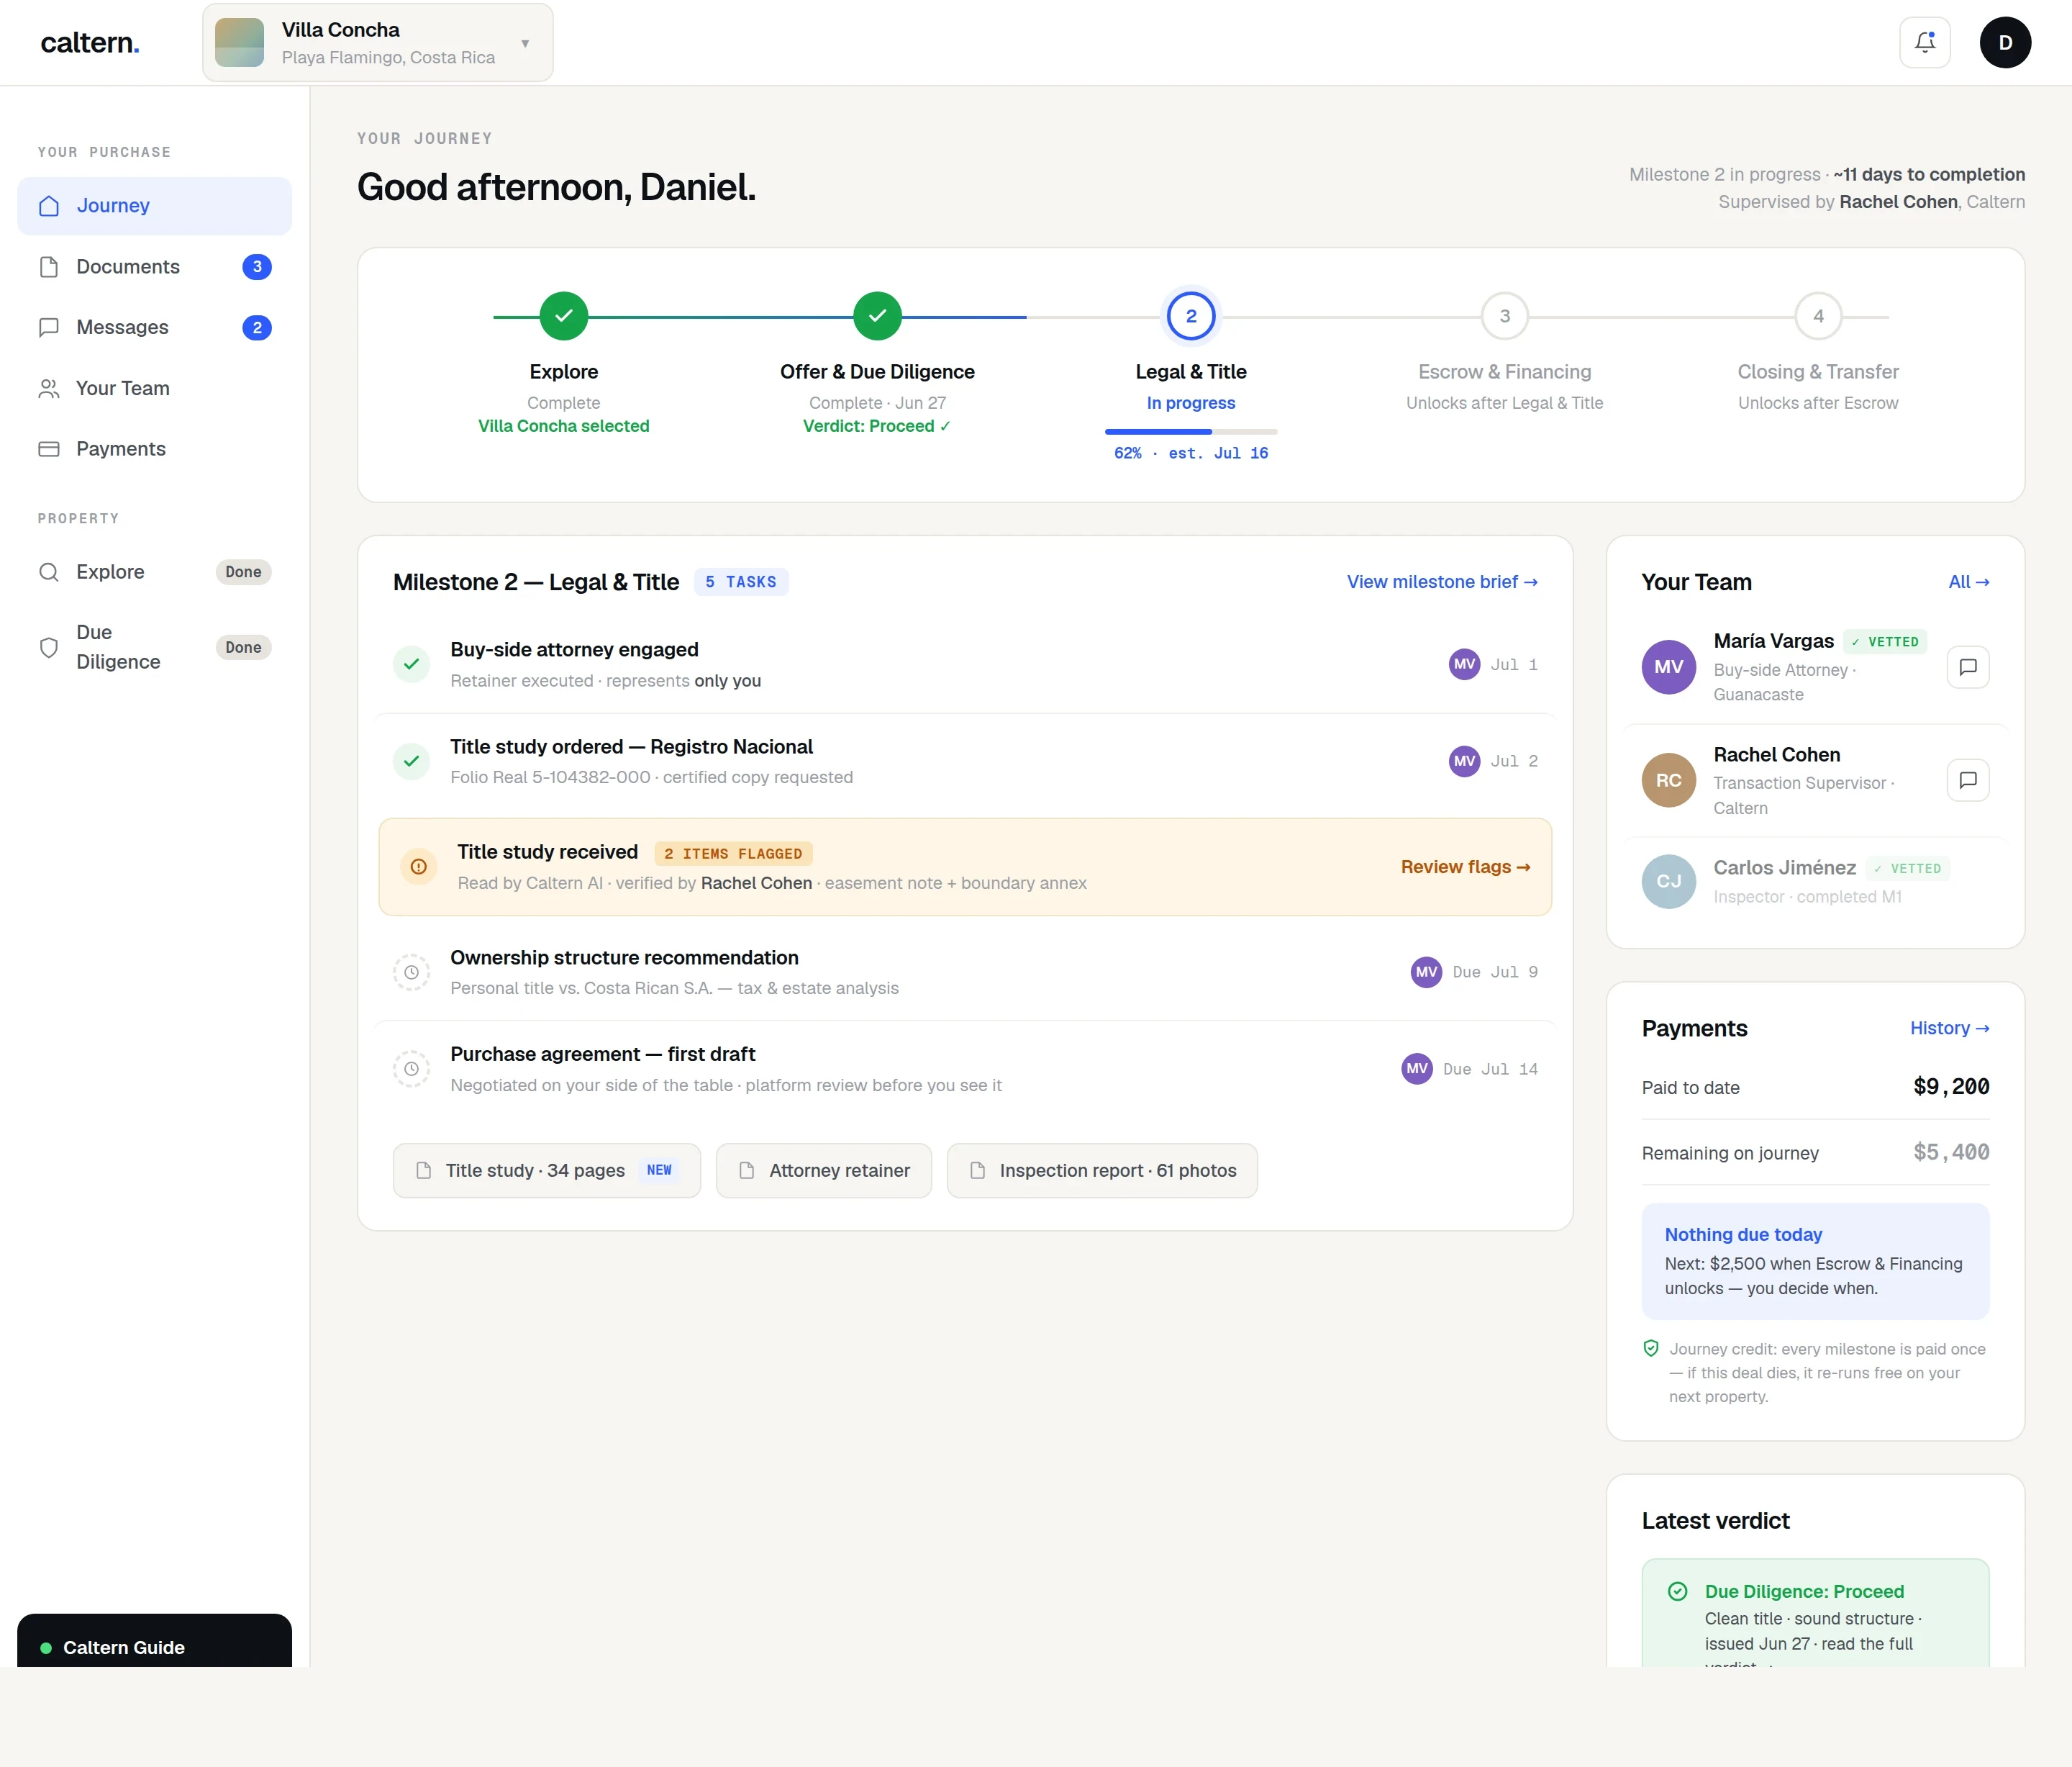Click the caltern logo

(x=90, y=42)
